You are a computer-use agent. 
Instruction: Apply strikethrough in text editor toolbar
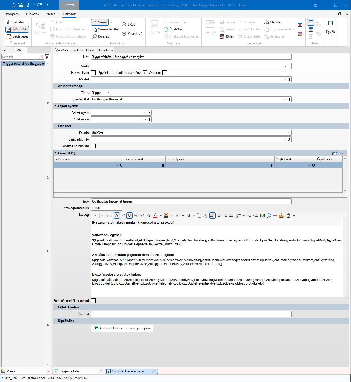click(136, 215)
